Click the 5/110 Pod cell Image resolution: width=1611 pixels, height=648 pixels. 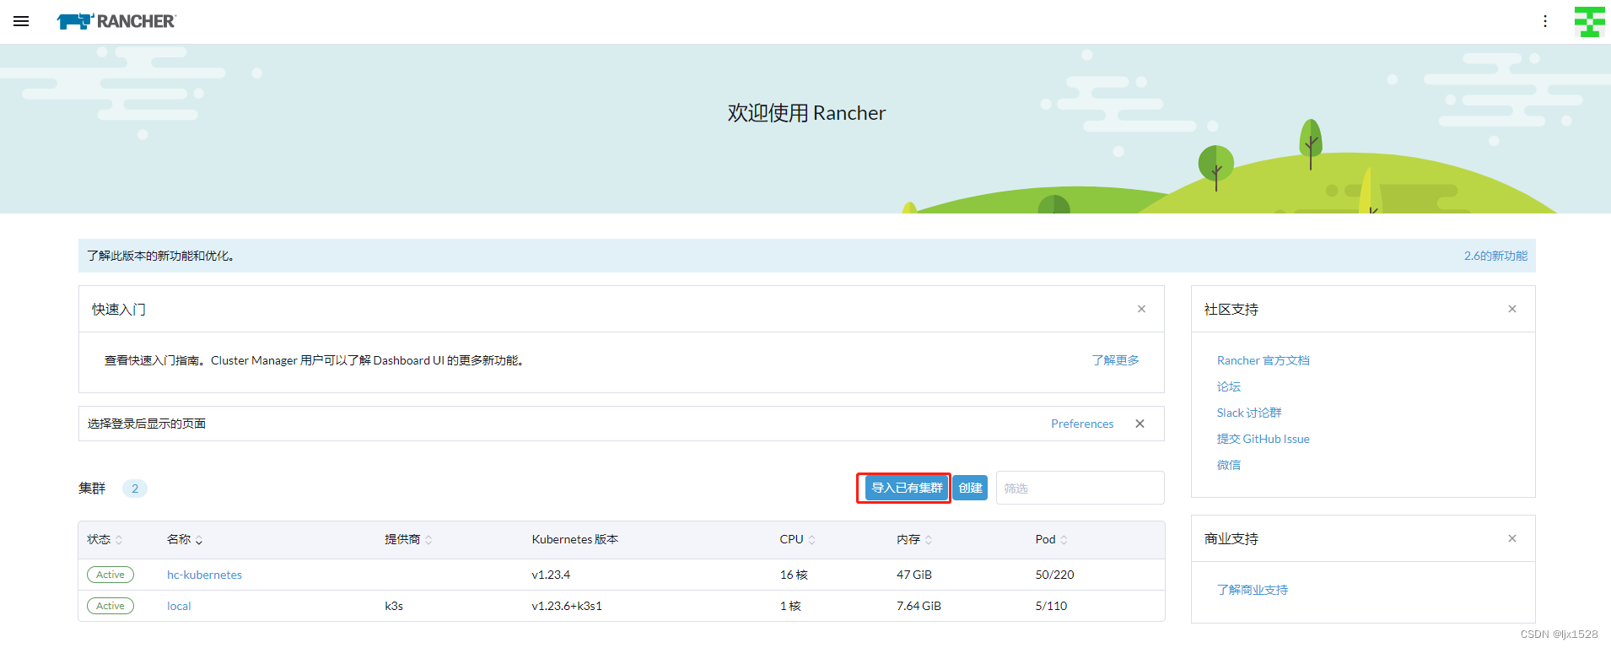pyautogui.click(x=1051, y=606)
